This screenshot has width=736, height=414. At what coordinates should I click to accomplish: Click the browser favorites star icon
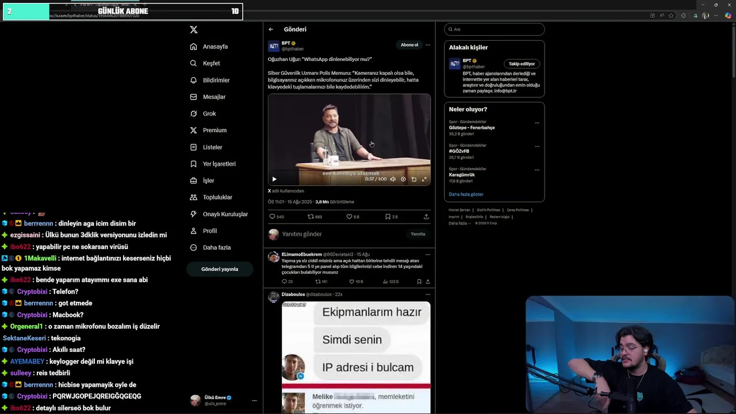pyautogui.click(x=671, y=16)
